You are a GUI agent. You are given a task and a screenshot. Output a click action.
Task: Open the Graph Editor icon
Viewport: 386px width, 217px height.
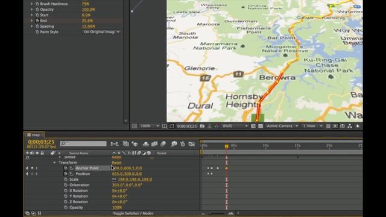192,143
